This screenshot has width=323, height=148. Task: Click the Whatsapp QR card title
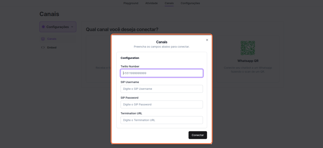(x=248, y=60)
